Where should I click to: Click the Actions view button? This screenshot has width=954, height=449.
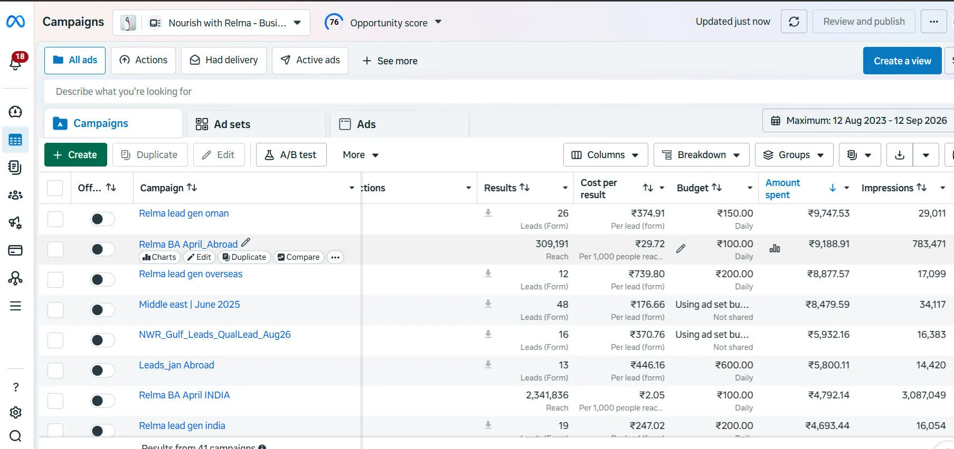tap(144, 60)
